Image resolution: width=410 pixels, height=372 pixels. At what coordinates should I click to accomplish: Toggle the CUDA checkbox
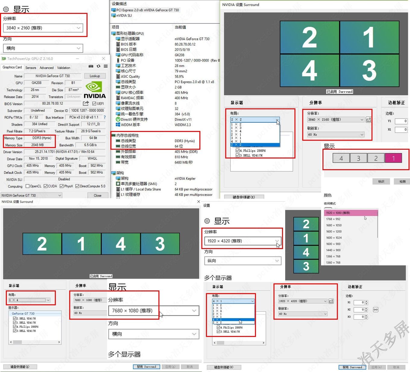(46, 186)
